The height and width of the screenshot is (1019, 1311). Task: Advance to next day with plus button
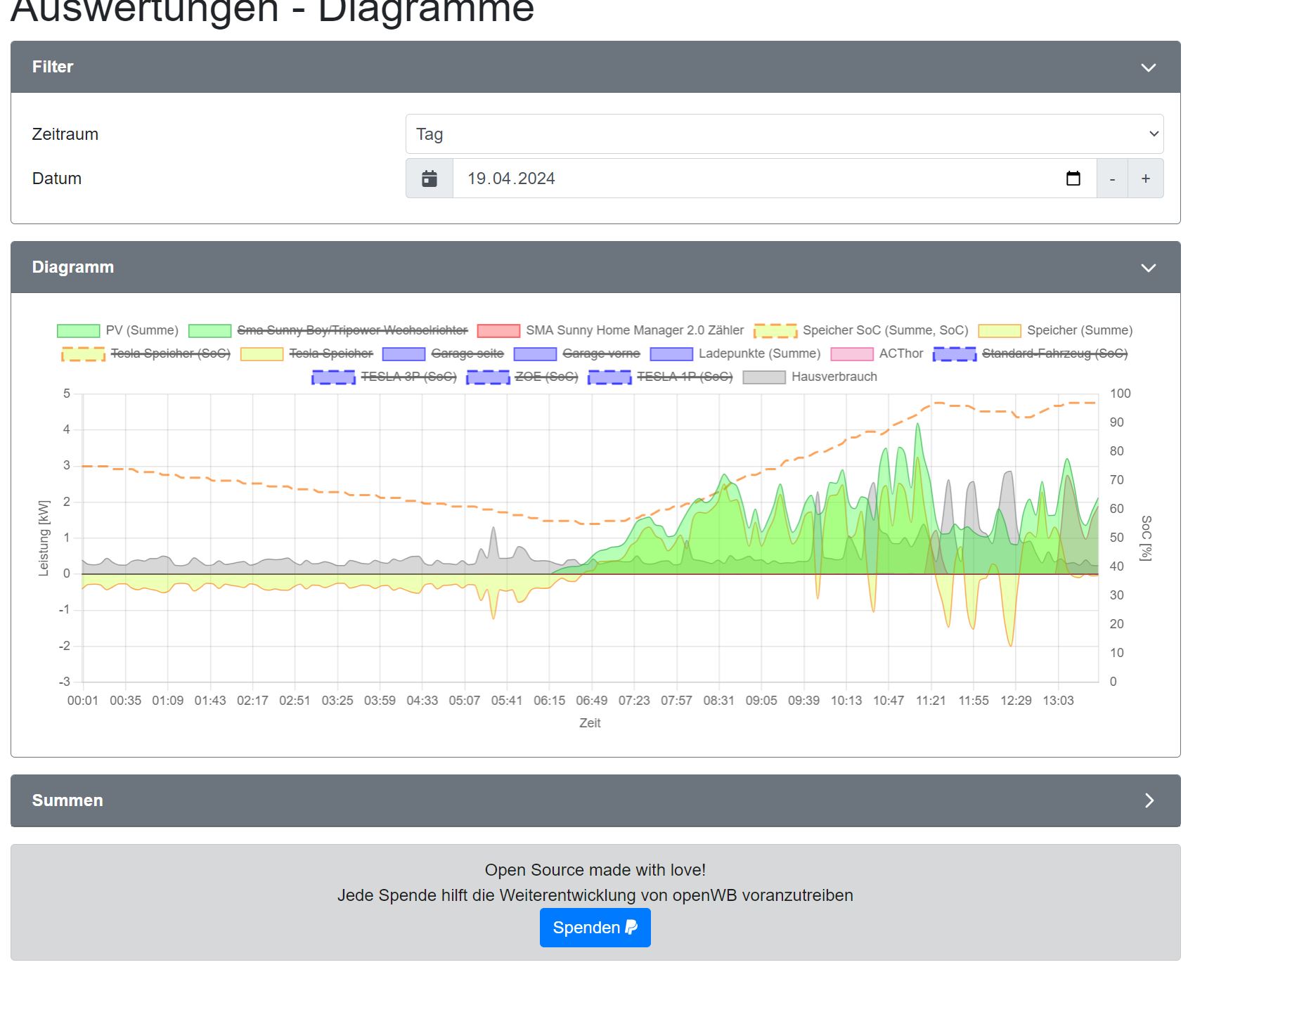coord(1146,179)
